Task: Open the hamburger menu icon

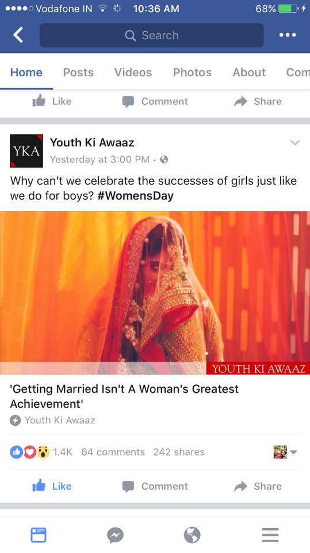Action: [270, 535]
